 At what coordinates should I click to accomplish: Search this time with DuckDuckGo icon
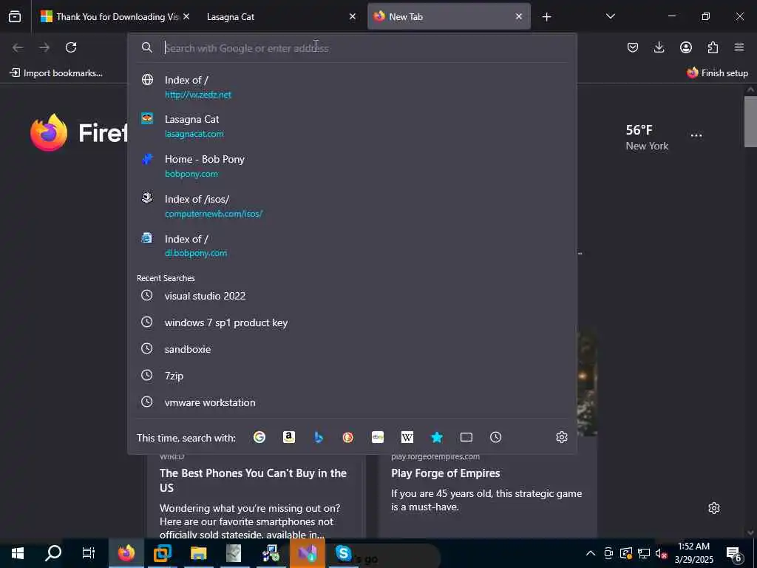tap(347, 437)
